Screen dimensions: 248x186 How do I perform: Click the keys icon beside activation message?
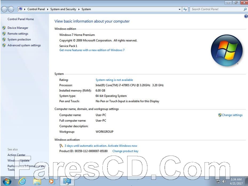click(x=61, y=146)
